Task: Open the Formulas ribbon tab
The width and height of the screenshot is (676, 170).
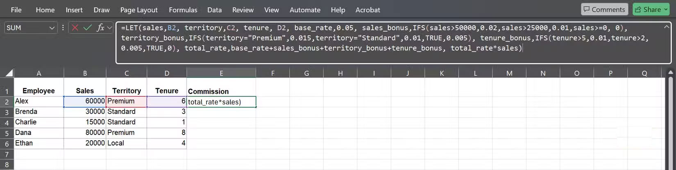Action: (183, 10)
